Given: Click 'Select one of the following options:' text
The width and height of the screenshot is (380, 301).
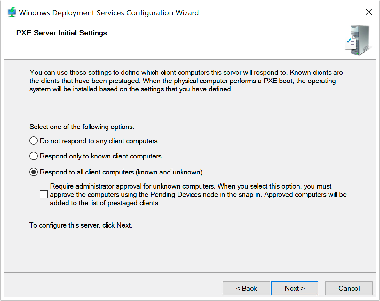Looking at the screenshot, I should coord(82,127).
